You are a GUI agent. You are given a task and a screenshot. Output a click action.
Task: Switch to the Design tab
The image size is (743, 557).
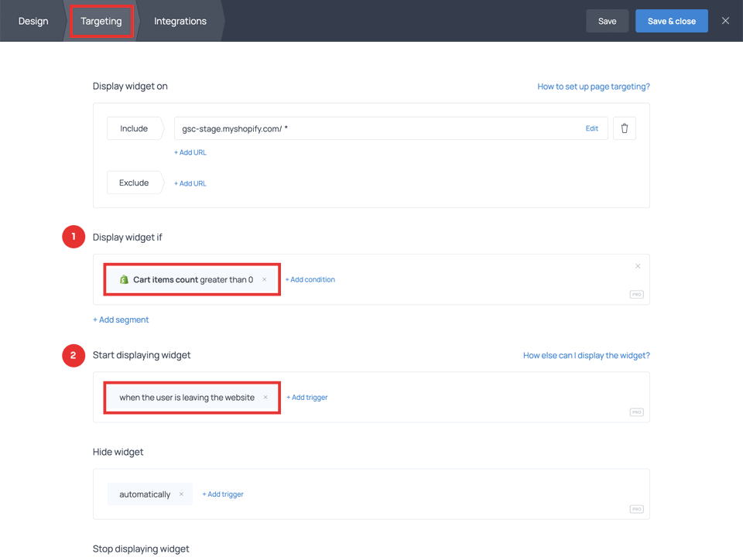(33, 21)
